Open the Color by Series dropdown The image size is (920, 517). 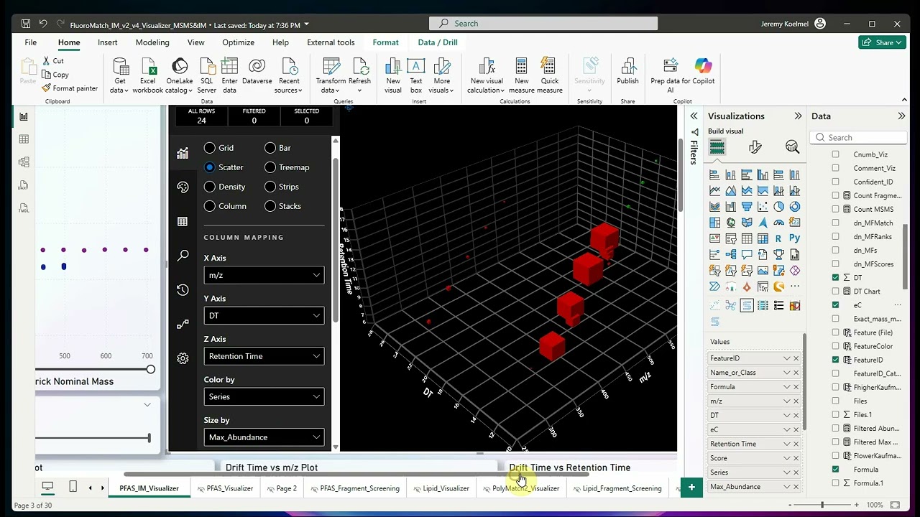pos(264,397)
